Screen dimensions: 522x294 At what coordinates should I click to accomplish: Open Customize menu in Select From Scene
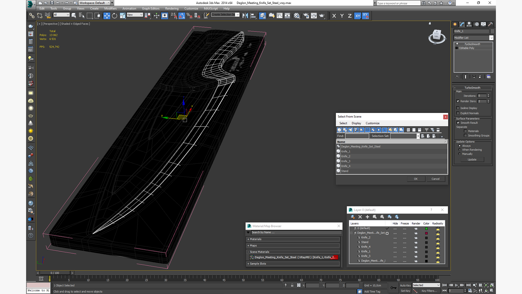372,123
